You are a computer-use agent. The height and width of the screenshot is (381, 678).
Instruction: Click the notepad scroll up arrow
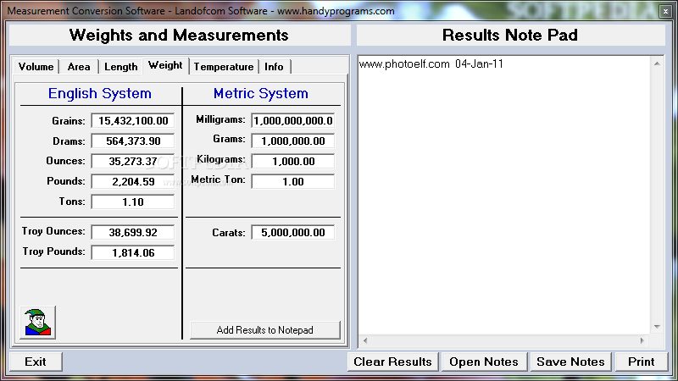[657, 64]
